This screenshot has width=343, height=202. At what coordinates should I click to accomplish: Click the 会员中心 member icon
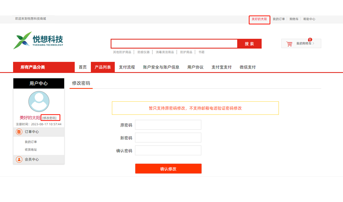coord(19,159)
